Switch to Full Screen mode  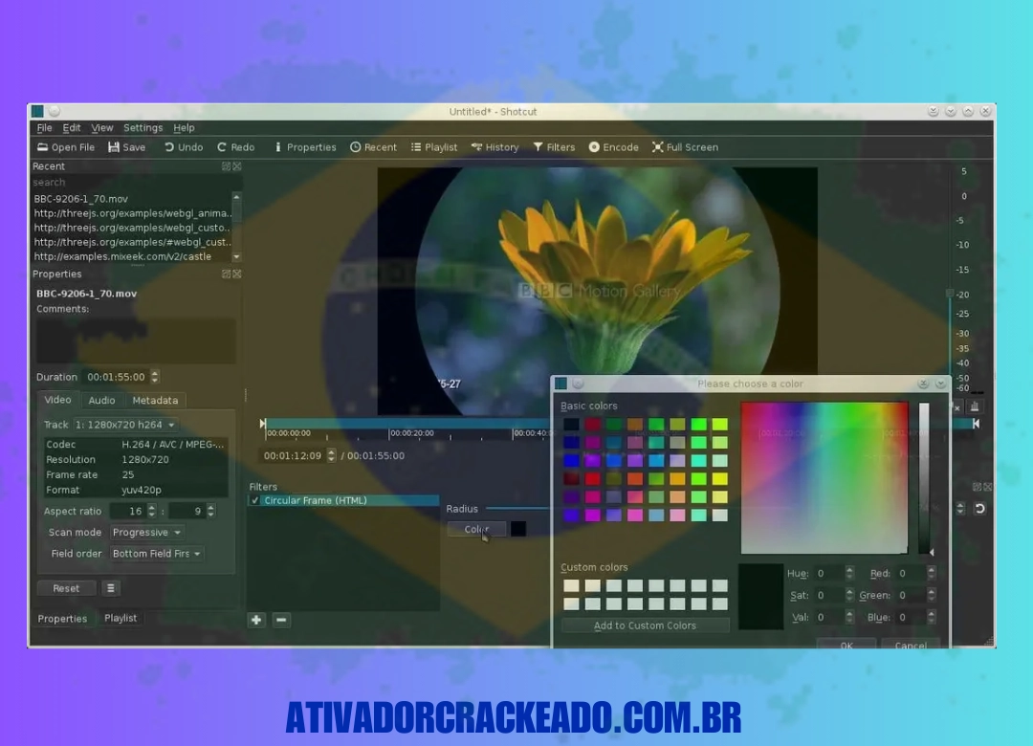(x=685, y=147)
